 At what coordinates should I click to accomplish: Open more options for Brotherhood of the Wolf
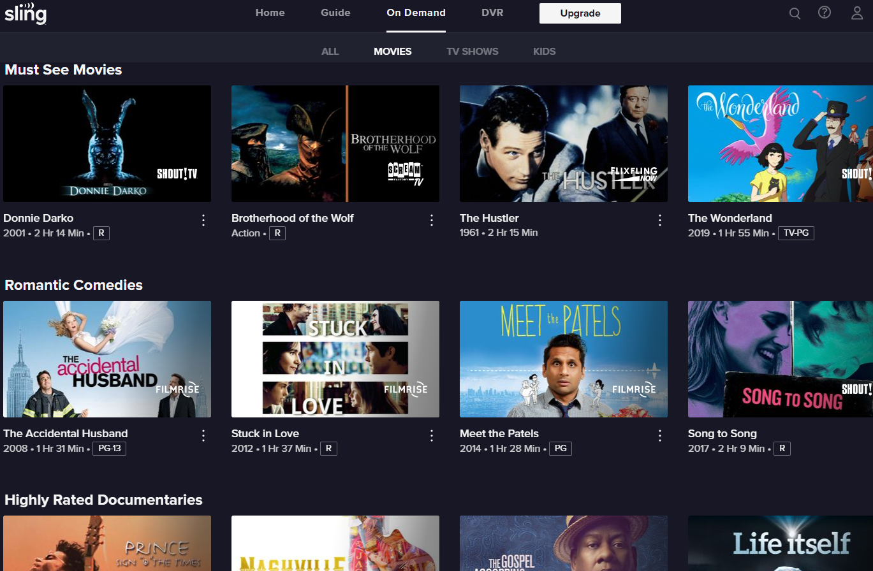click(432, 220)
